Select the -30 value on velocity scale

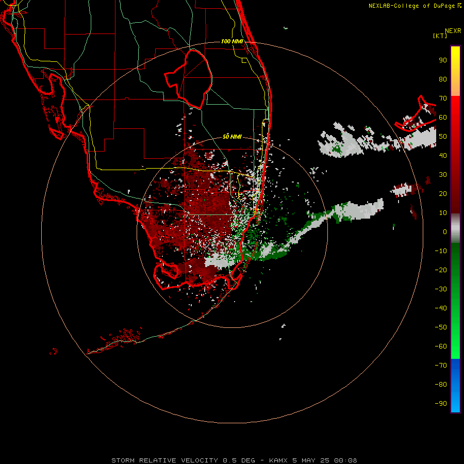(x=441, y=289)
